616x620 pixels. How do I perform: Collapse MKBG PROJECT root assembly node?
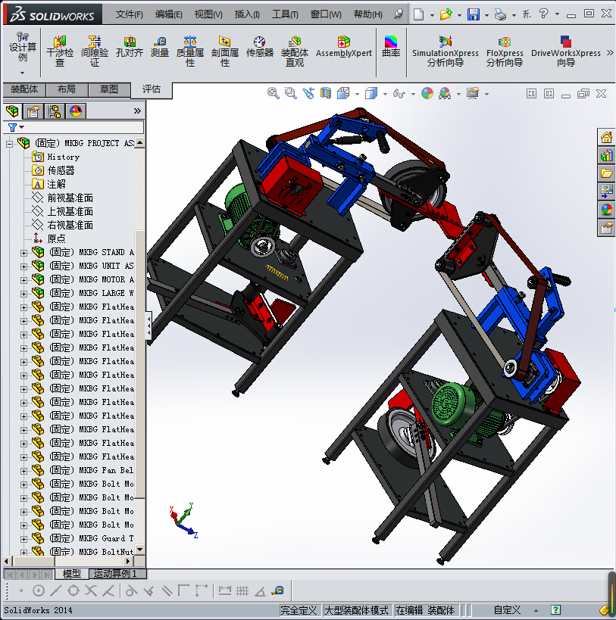point(10,144)
